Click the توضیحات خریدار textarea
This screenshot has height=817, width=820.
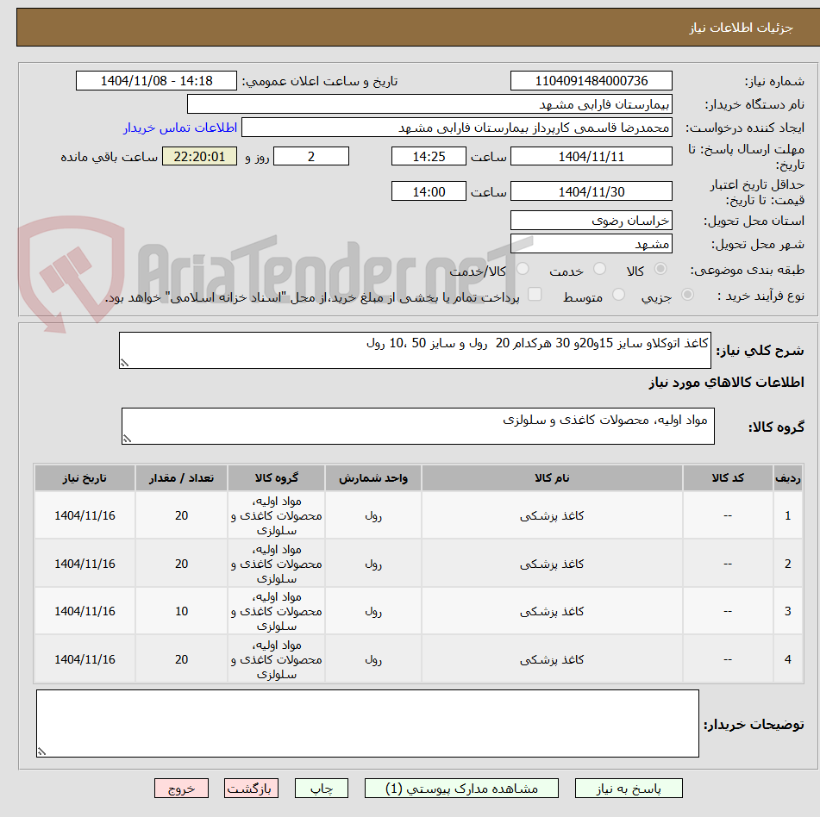pos(367,723)
